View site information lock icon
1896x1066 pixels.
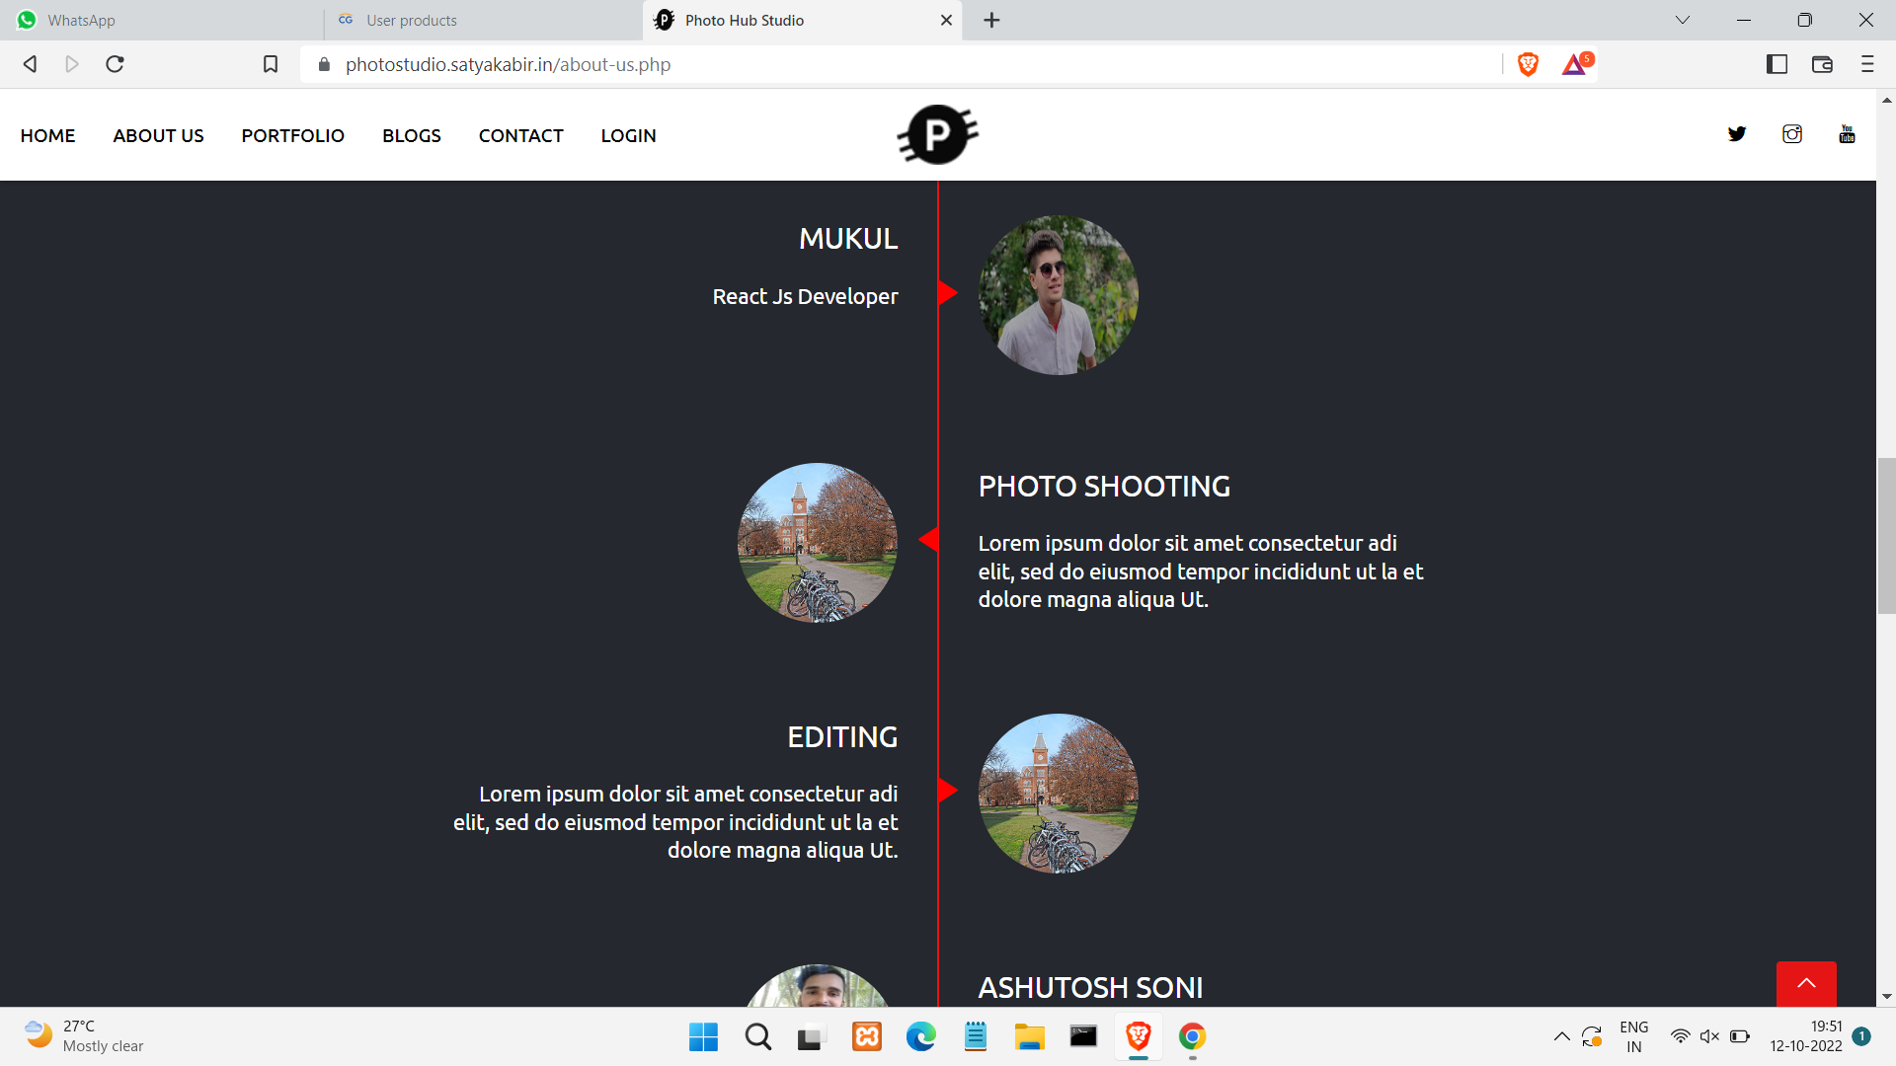pos(324,64)
